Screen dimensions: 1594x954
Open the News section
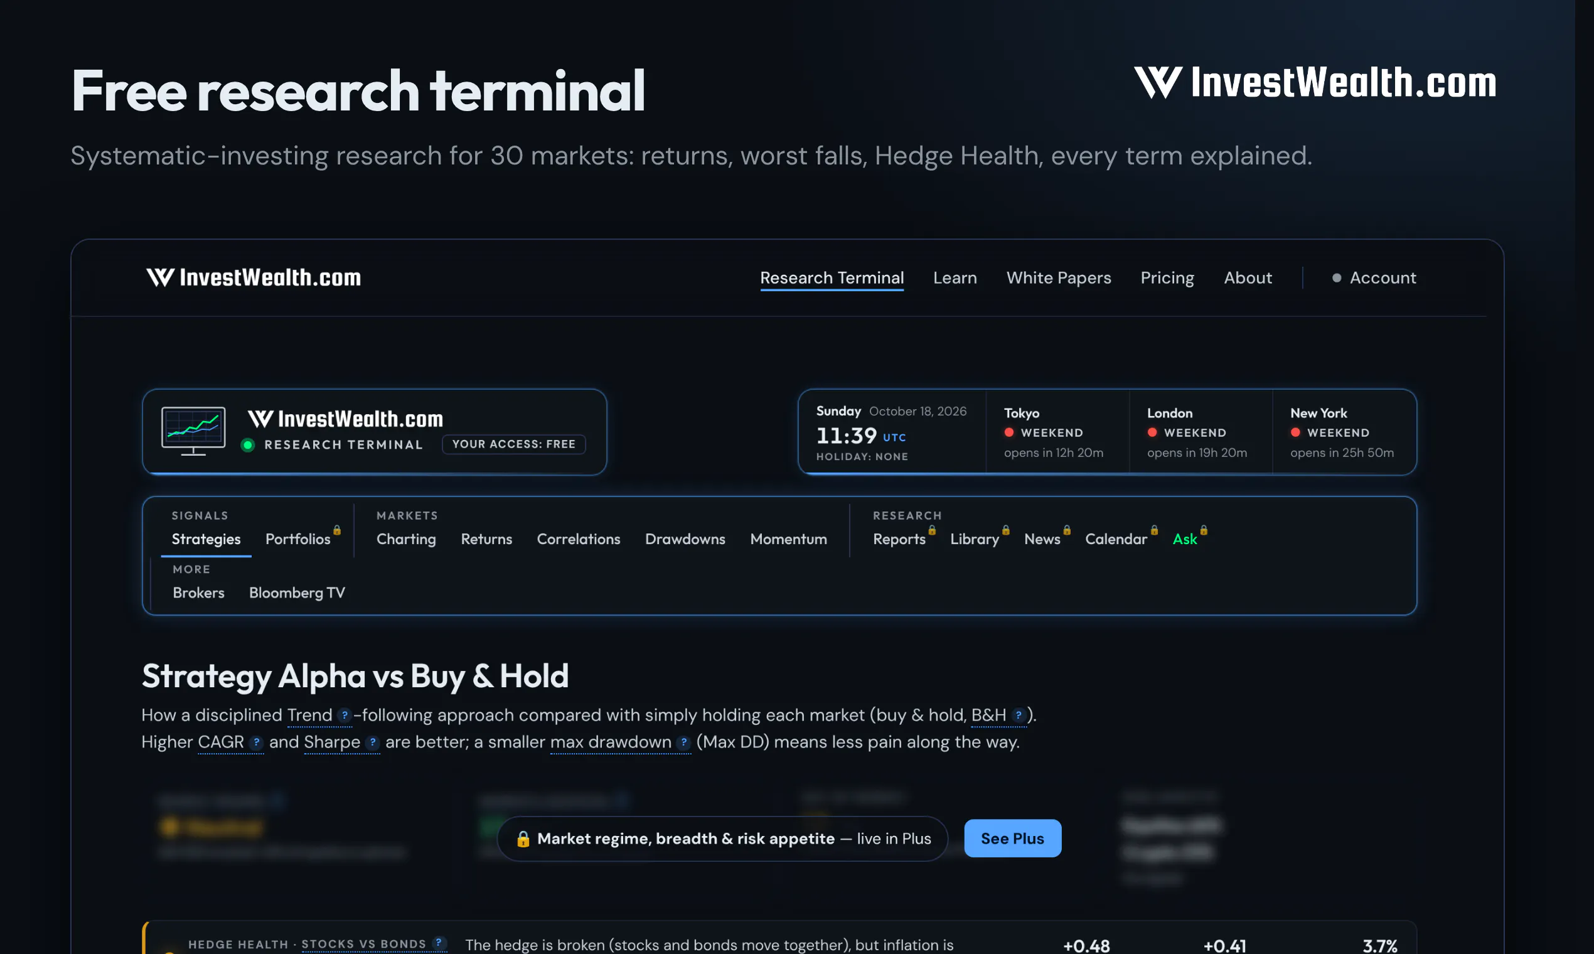(1042, 539)
